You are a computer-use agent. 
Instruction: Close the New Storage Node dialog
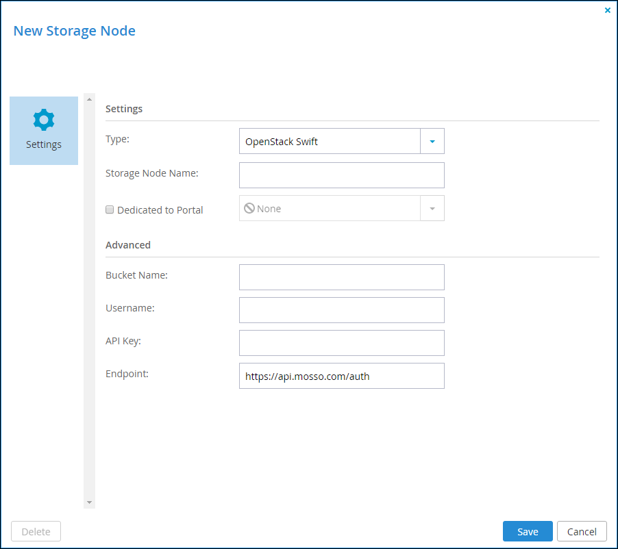(x=607, y=10)
